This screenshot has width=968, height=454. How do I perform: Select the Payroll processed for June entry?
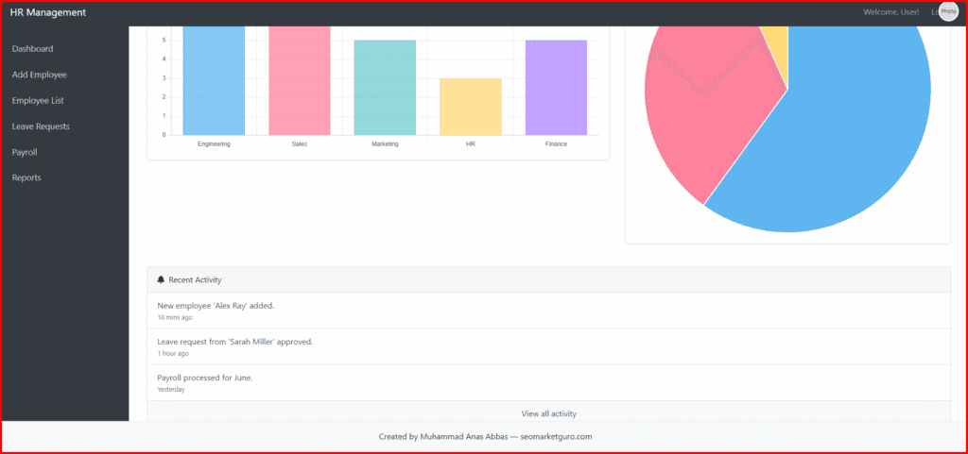205,378
